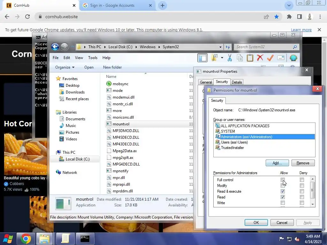Click the Add... button
The height and width of the screenshot is (245, 327).
(277, 163)
